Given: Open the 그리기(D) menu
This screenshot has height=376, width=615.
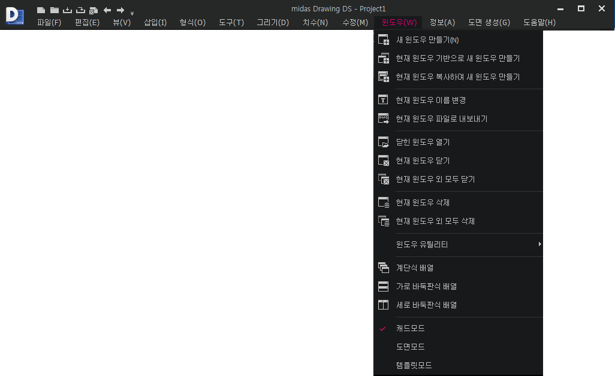Looking at the screenshot, I should coord(273,23).
